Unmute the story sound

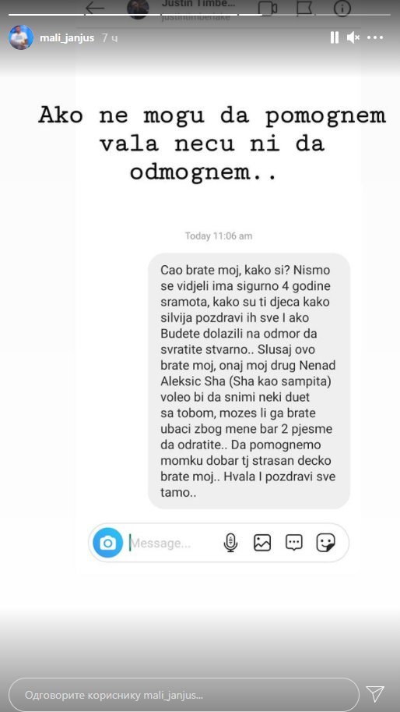pyautogui.click(x=353, y=37)
